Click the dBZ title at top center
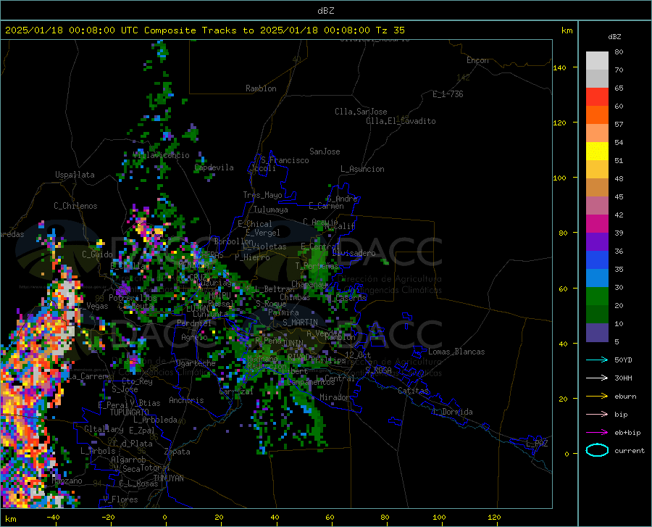 [325, 11]
